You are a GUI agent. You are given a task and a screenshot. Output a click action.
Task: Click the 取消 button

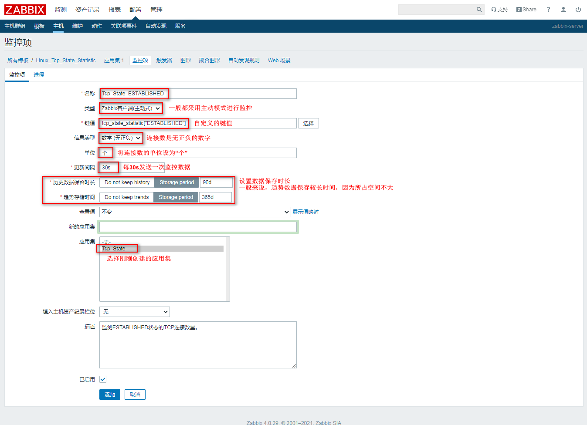[x=135, y=395]
